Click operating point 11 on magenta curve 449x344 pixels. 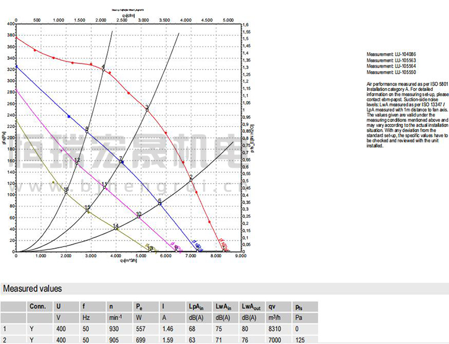click(x=104, y=187)
